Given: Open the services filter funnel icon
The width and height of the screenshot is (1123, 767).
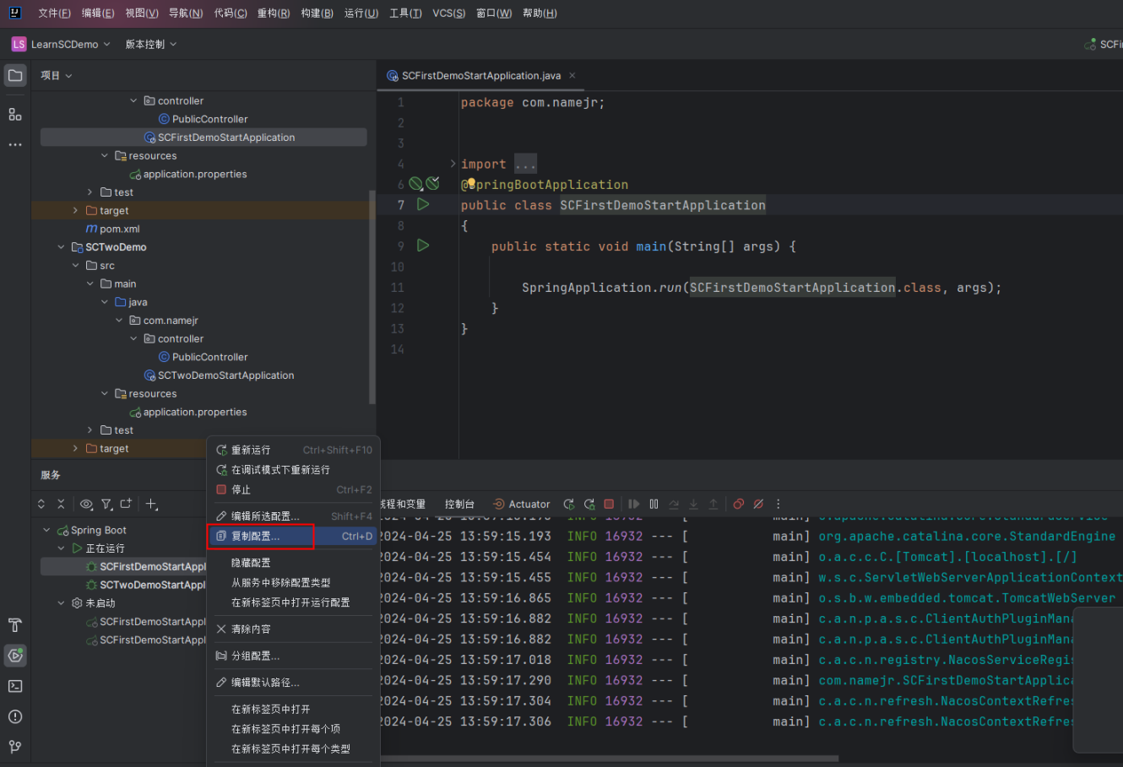Looking at the screenshot, I should point(106,504).
